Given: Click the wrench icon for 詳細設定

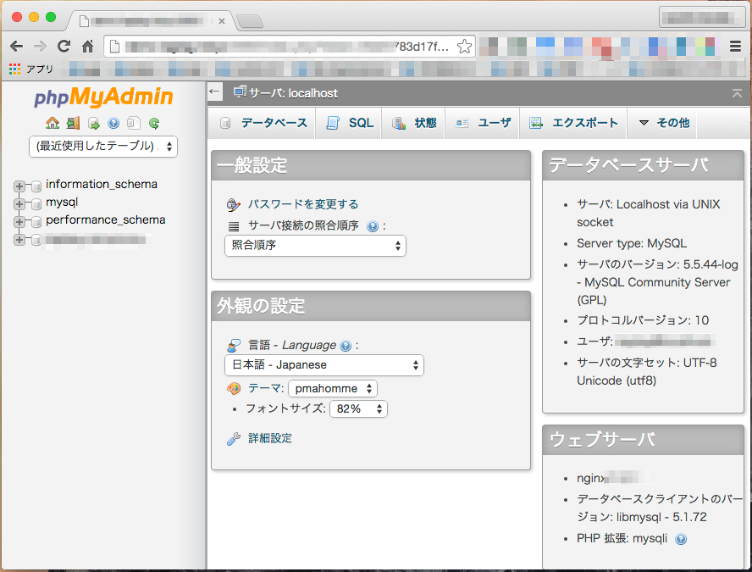Looking at the screenshot, I should (234, 439).
